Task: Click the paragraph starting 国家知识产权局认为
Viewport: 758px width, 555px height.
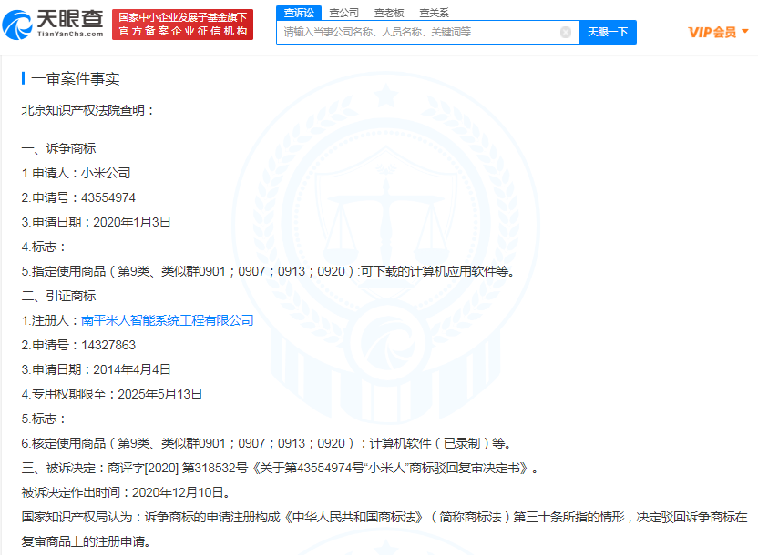Action: [384, 530]
